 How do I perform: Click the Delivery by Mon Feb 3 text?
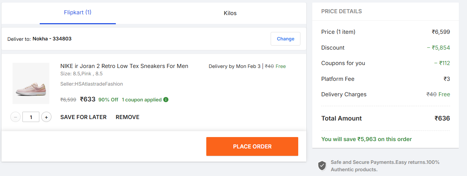(x=235, y=67)
